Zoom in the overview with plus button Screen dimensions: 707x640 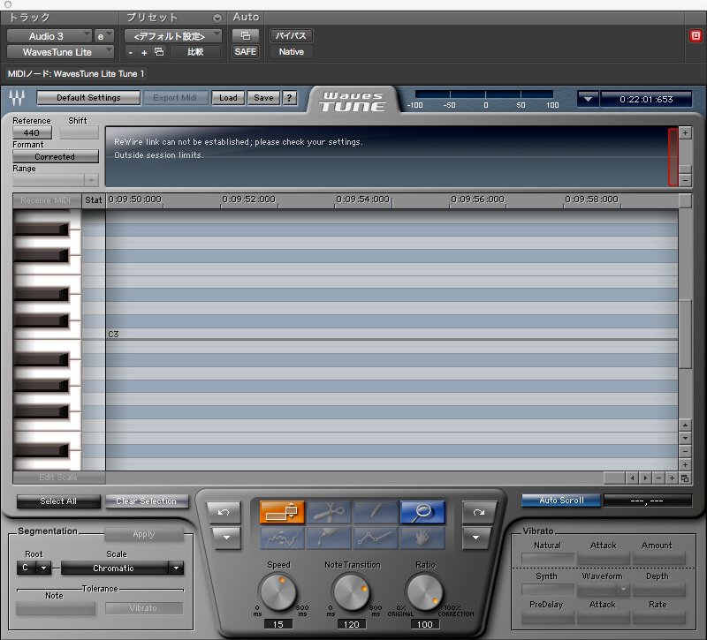[x=686, y=133]
